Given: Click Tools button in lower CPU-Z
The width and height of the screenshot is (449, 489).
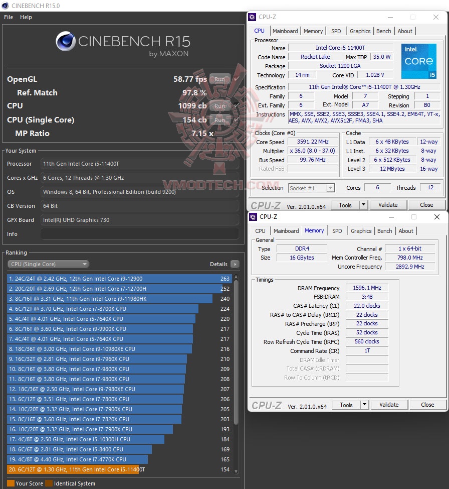Looking at the screenshot, I should [x=346, y=405].
